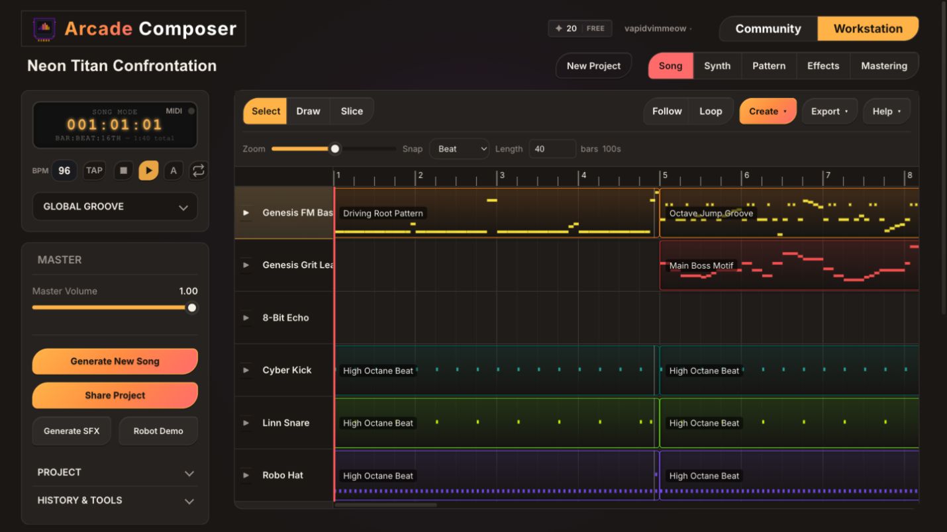Expand the 8-Bit Echo track arrow
Screen dimensions: 947x532
click(246, 318)
